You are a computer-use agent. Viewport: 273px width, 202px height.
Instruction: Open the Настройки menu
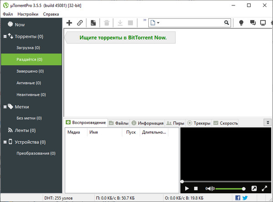(x=28, y=14)
